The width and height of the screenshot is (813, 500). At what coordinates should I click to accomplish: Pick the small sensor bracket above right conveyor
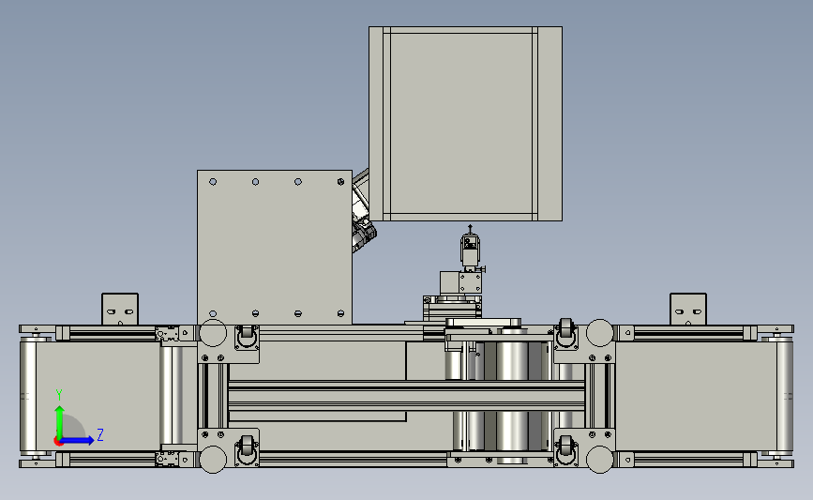[688, 310]
